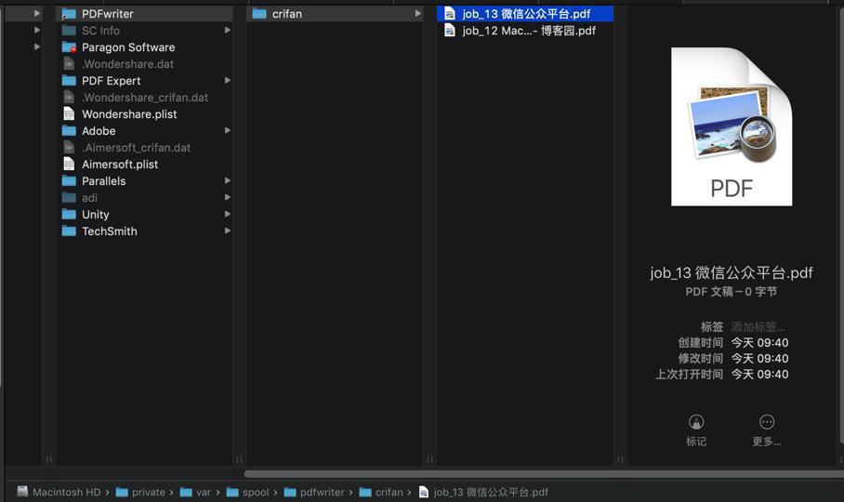The image size is (844, 502).
Task: Click the Markup (标记) icon
Action: 696,422
